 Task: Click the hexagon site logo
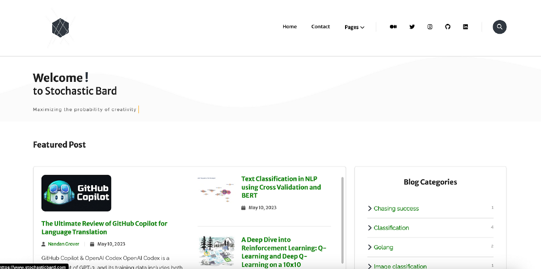tap(60, 28)
